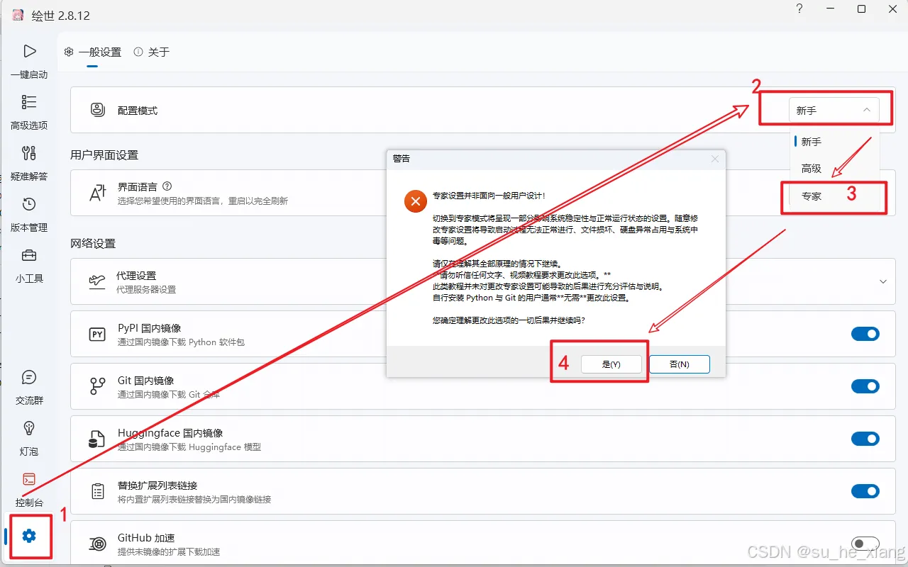Image resolution: width=908 pixels, height=567 pixels.
Task: Click the 灯泡 sidebar icon
Action: (29, 437)
